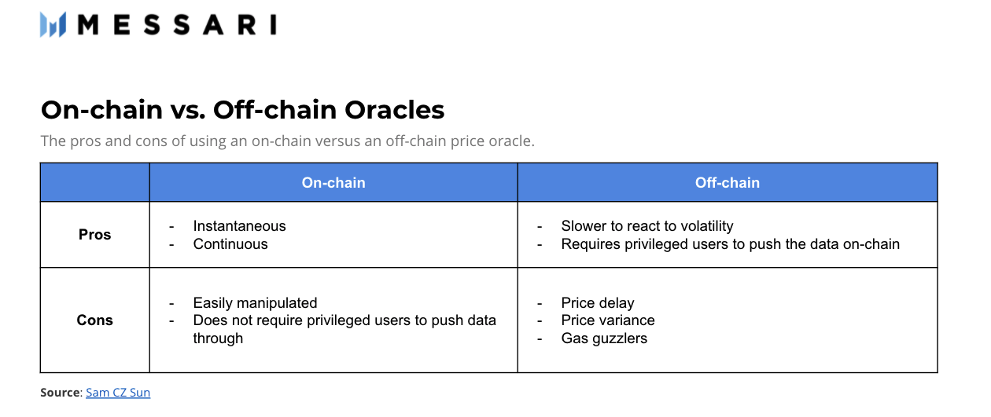Click the MESSARI wordmark text
The width and height of the screenshot is (991, 417).
pyautogui.click(x=177, y=24)
